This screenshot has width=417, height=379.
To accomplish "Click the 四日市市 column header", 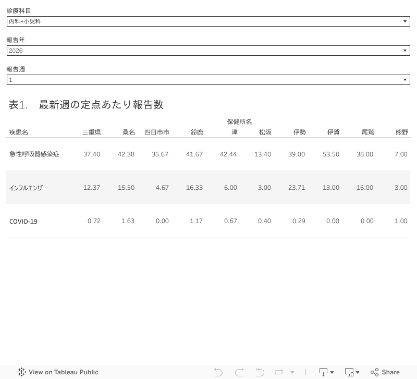I will tap(156, 132).
